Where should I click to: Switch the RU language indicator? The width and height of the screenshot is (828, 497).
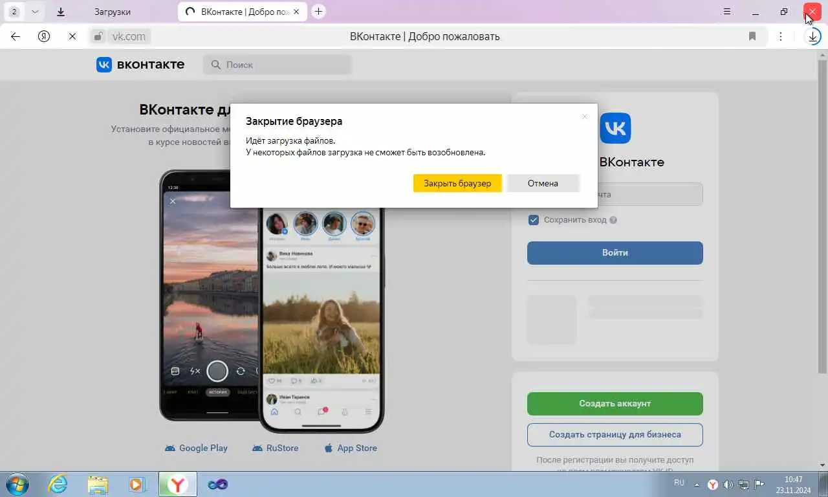pyautogui.click(x=679, y=483)
